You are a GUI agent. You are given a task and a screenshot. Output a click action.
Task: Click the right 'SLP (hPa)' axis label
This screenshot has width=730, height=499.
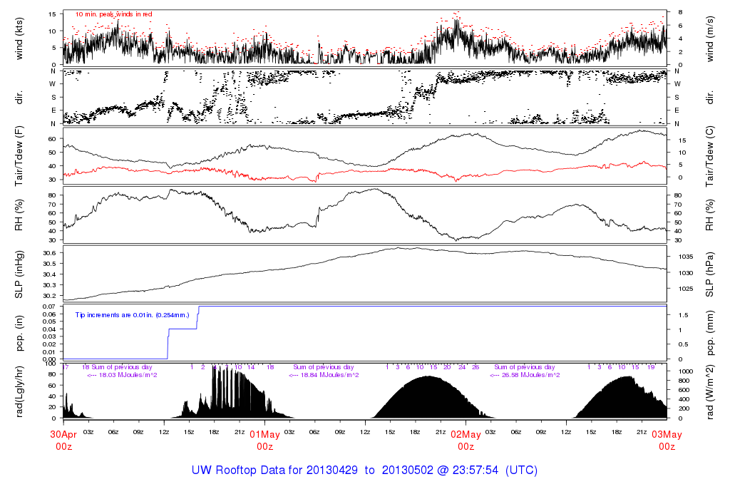coord(709,274)
